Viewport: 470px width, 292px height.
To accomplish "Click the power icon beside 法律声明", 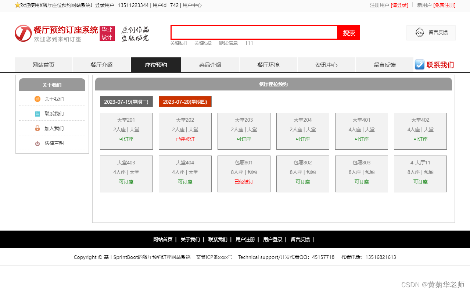I will 37,143.
